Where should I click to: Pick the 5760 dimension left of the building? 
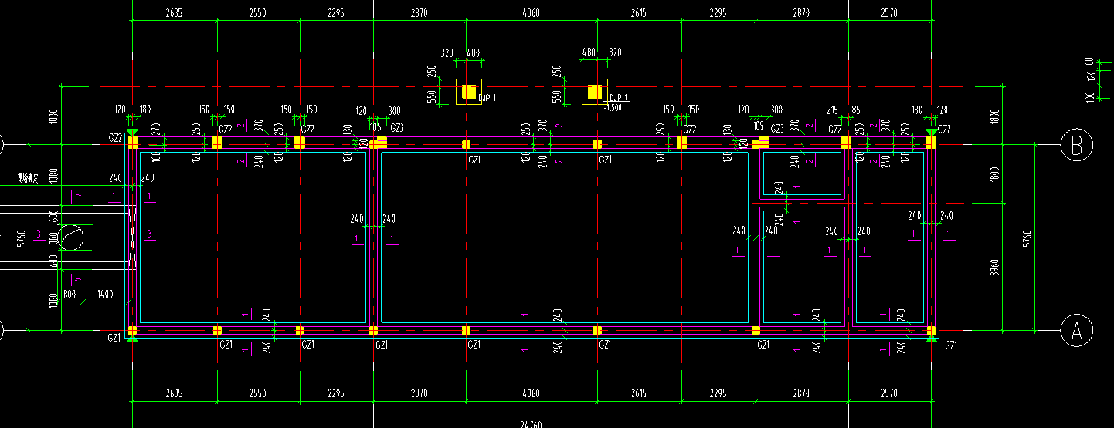22,238
